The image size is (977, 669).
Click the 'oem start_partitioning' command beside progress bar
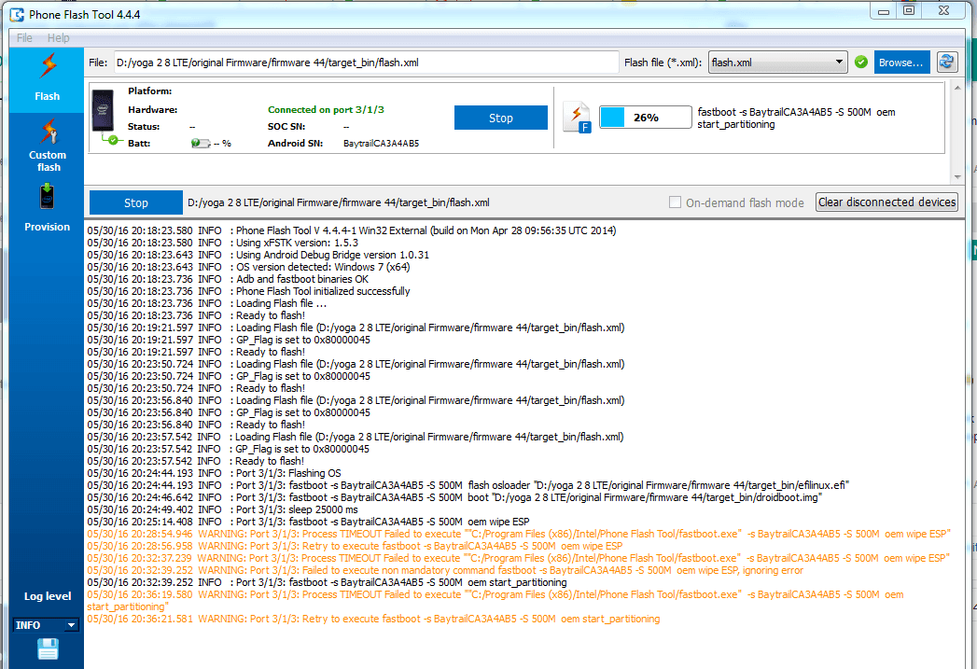pos(796,118)
